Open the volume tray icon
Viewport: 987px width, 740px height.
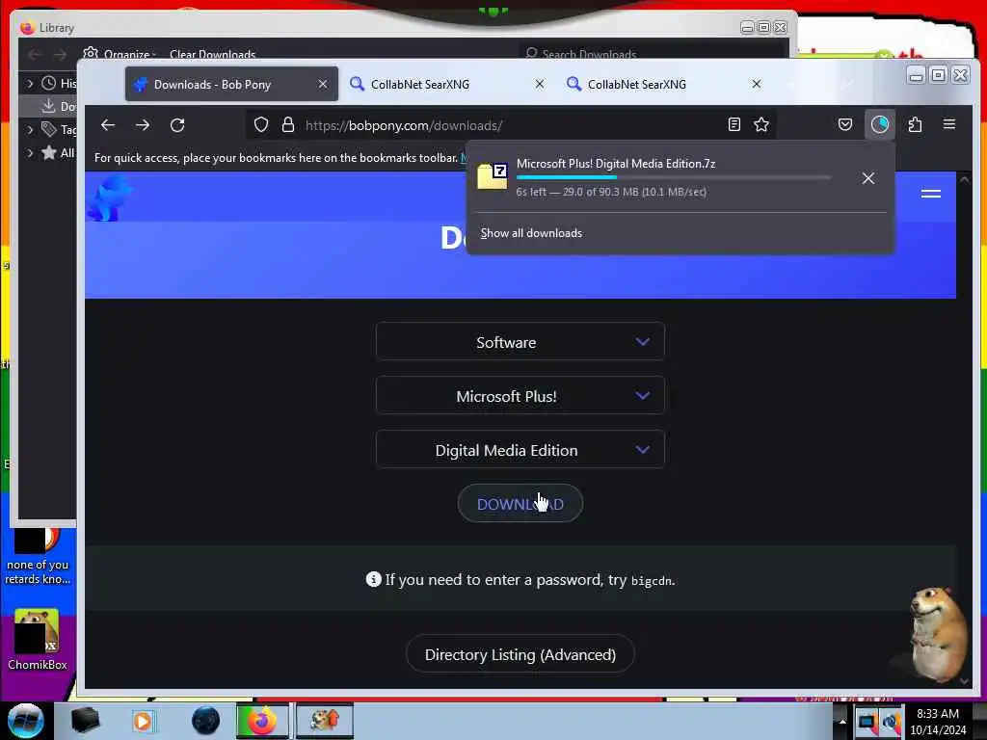point(891,722)
